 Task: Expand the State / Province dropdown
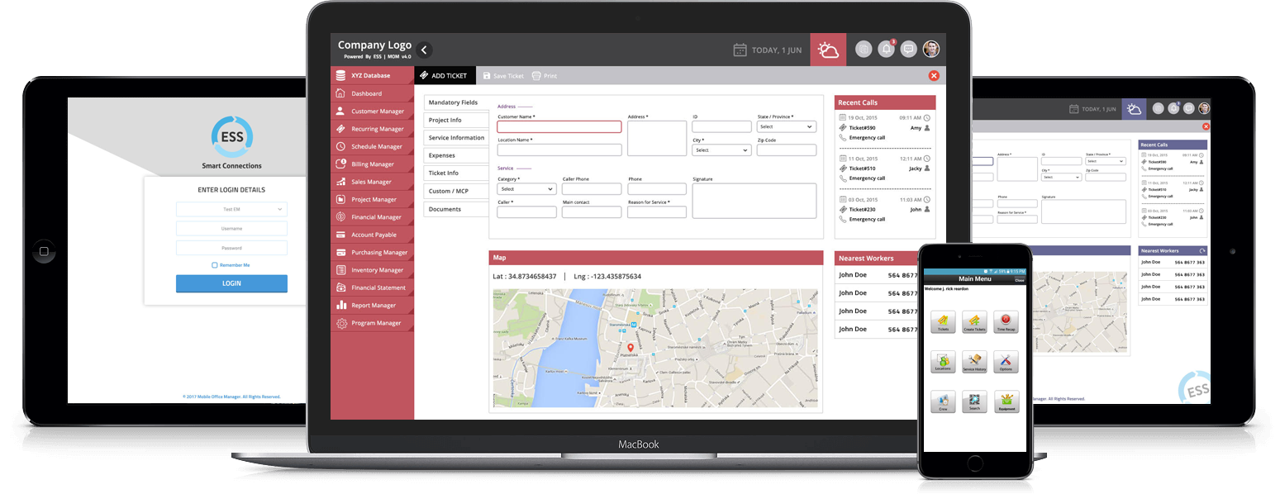pyautogui.click(x=787, y=127)
